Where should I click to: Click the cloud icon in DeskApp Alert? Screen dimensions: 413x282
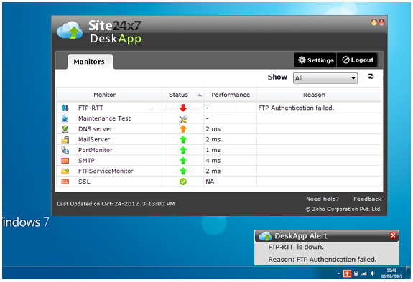(x=265, y=236)
